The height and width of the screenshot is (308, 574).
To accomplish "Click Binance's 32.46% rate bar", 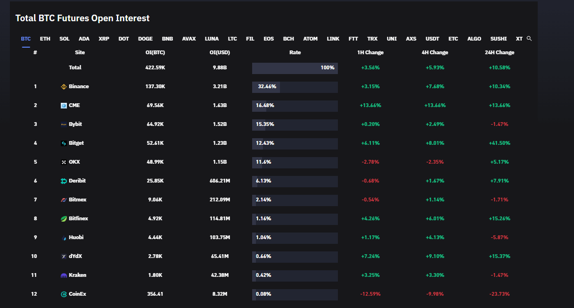I will (266, 87).
